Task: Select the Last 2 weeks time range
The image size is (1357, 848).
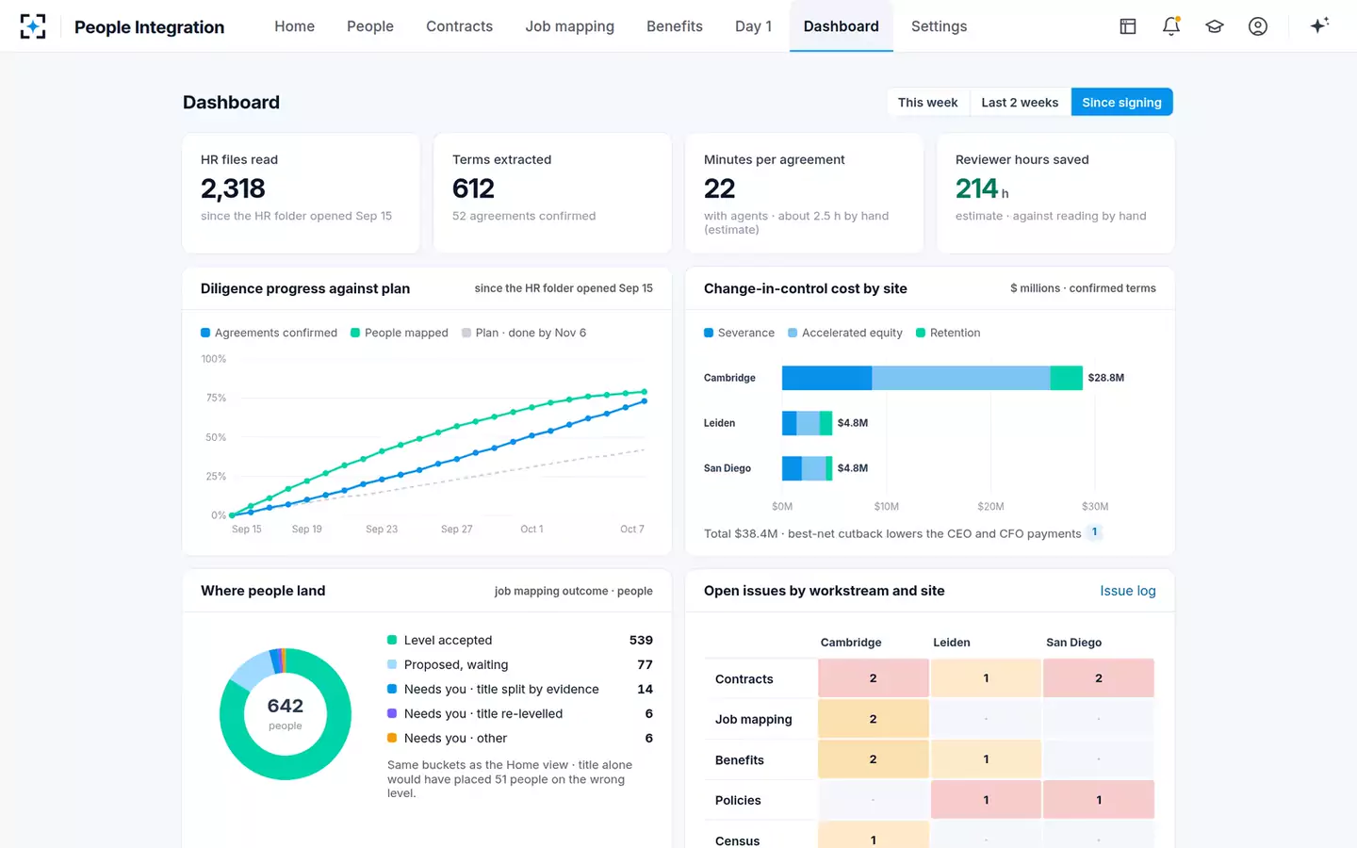Action: pos(1020,102)
